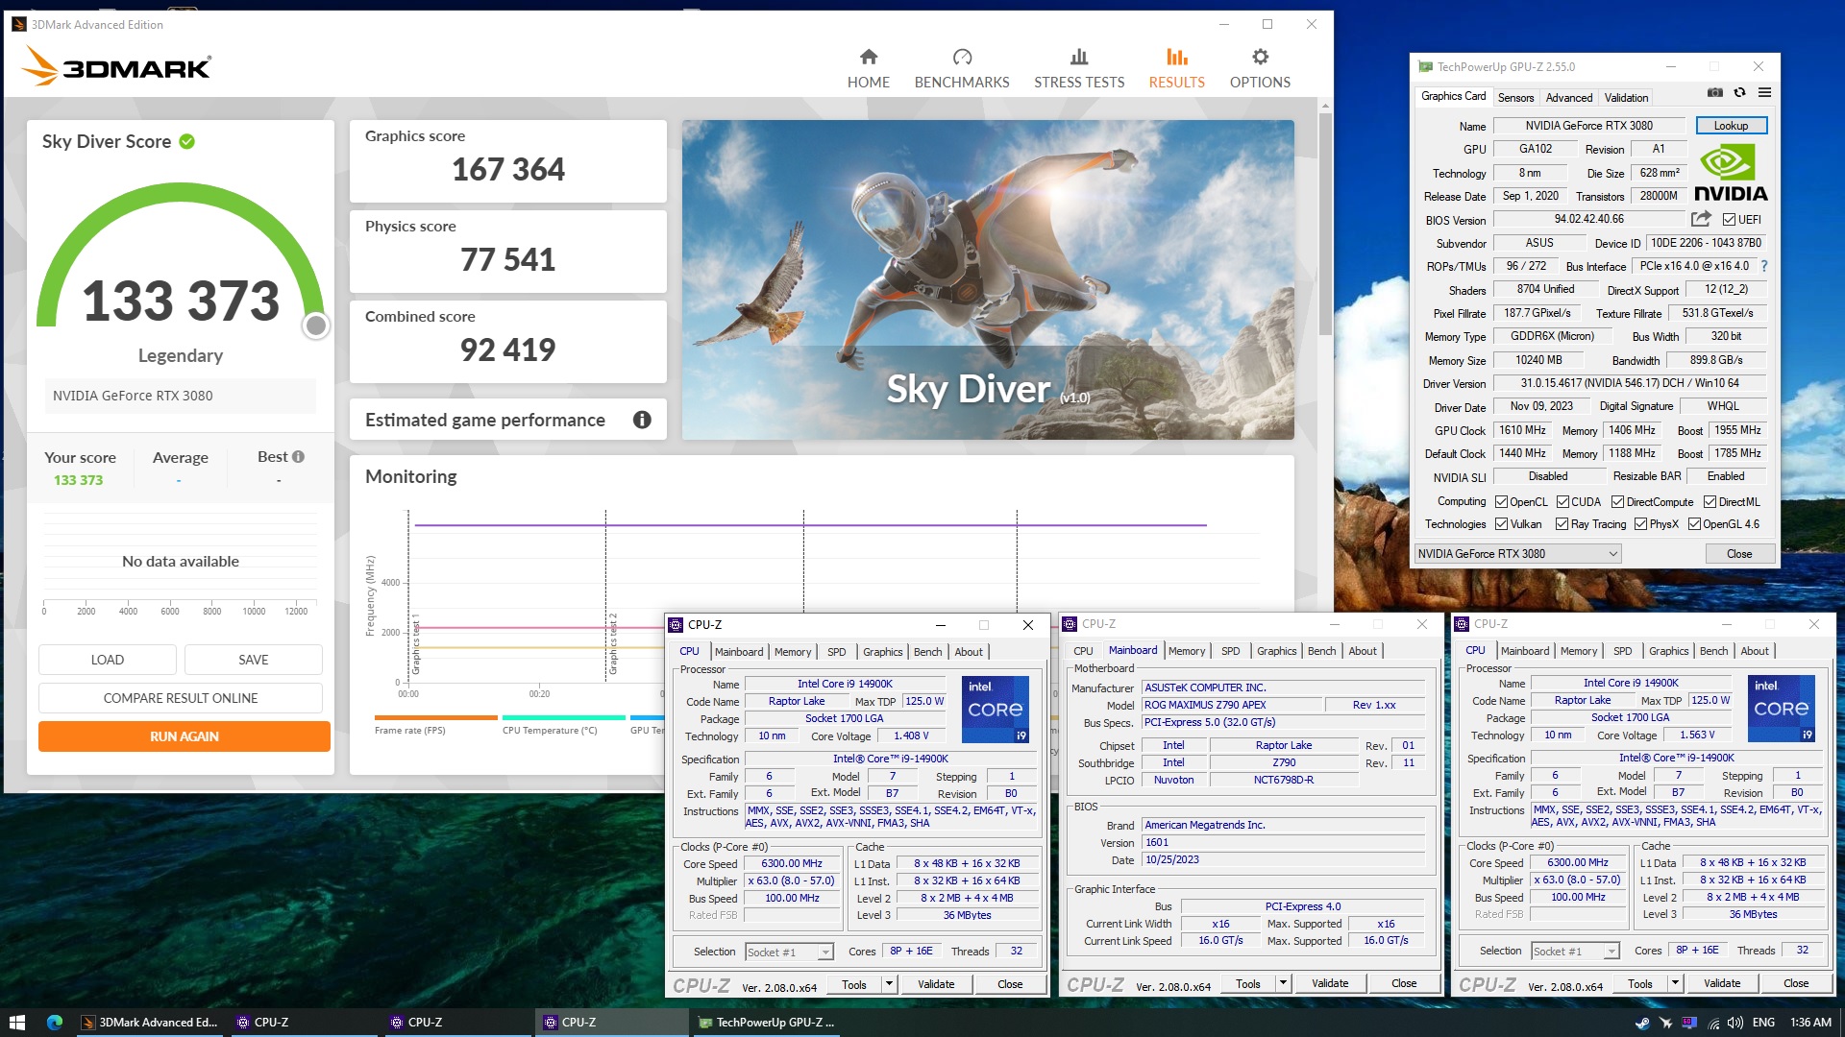The height and width of the screenshot is (1037, 1845).
Task: Open the Options gear icon in 3DMark
Action: coord(1260,57)
